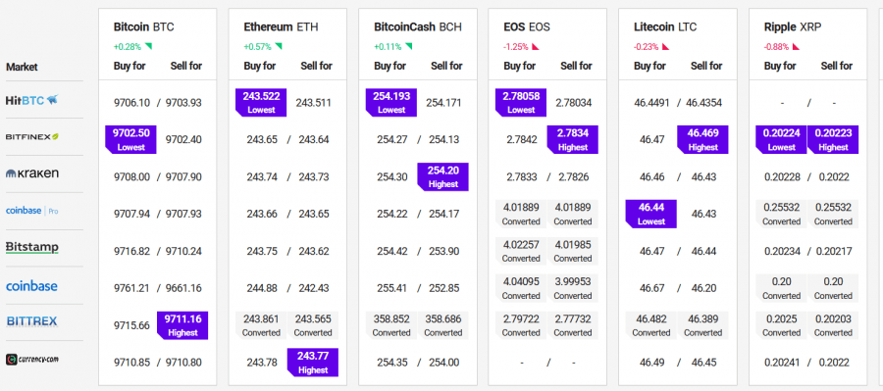
Task: Open the HitBTC exchange logo
Action: click(32, 100)
